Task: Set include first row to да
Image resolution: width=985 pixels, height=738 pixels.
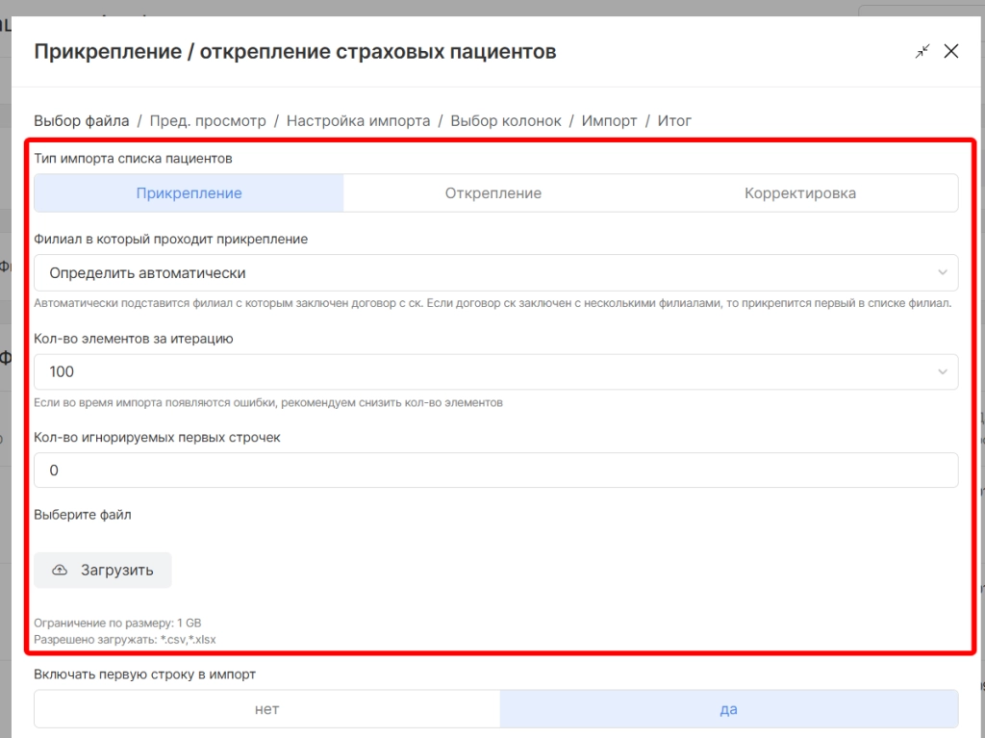Action: tap(728, 709)
